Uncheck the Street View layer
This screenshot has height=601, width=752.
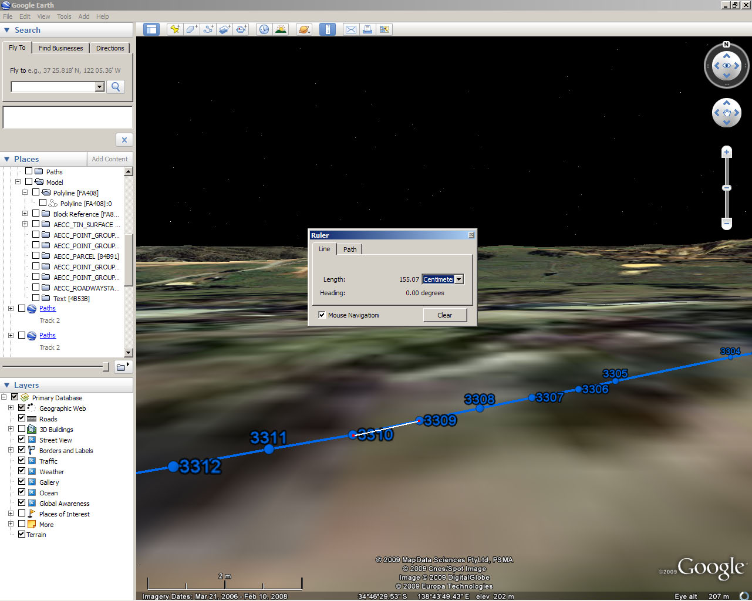(x=22, y=440)
